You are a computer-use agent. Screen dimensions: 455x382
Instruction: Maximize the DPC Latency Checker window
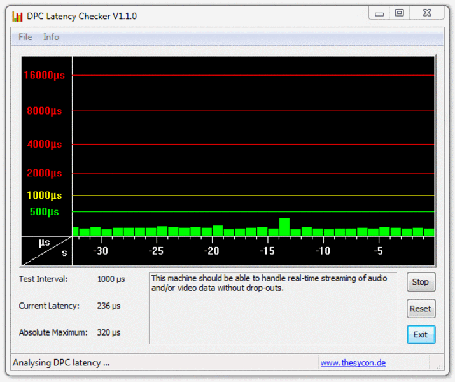coord(400,13)
